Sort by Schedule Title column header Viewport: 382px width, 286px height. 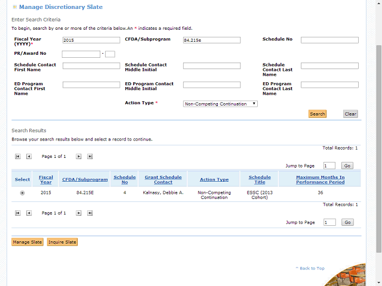tap(260, 179)
